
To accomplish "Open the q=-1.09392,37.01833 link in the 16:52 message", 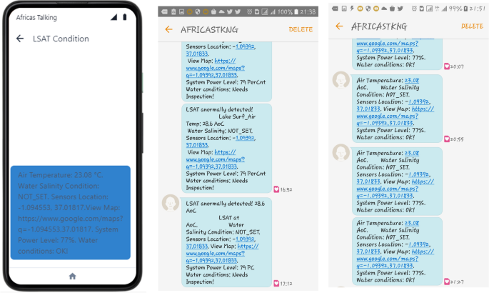I will [211, 167].
